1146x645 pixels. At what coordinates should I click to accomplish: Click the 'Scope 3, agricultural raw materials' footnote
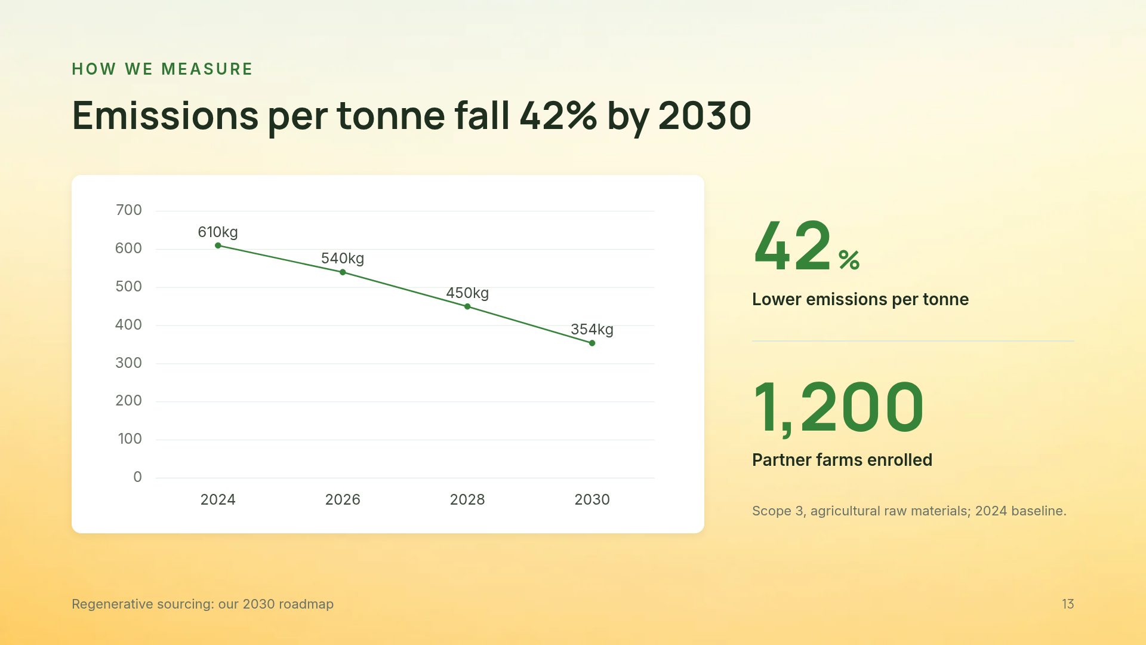point(909,511)
